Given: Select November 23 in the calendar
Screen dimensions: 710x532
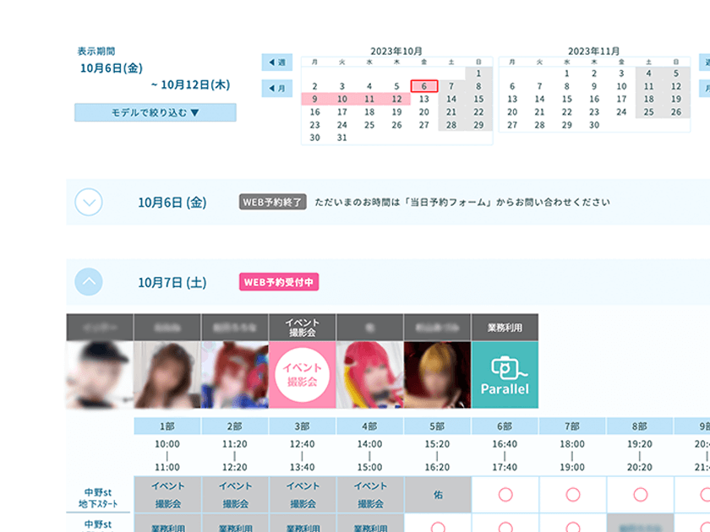Looking at the screenshot, I should pyautogui.click(x=594, y=112).
